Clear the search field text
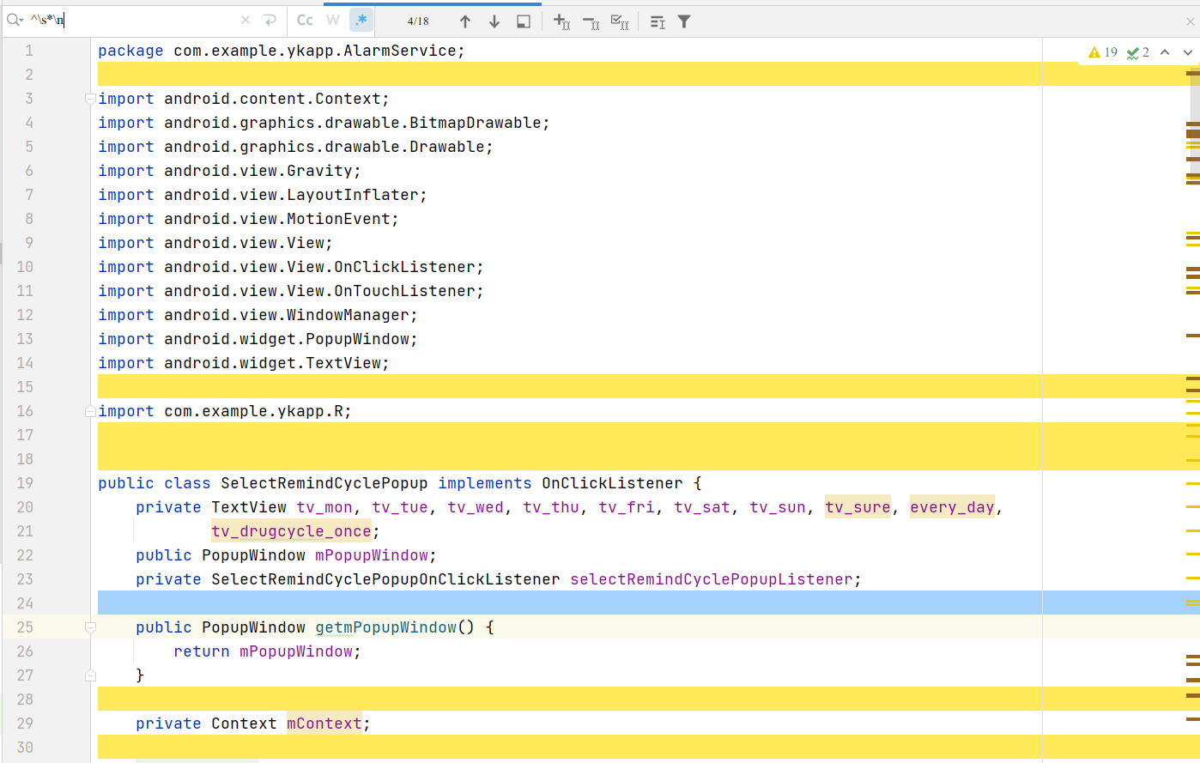 [x=245, y=21]
